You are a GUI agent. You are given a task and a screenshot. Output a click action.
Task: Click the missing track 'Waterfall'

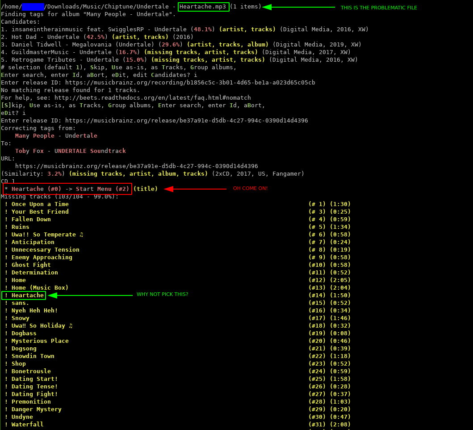[27, 424]
